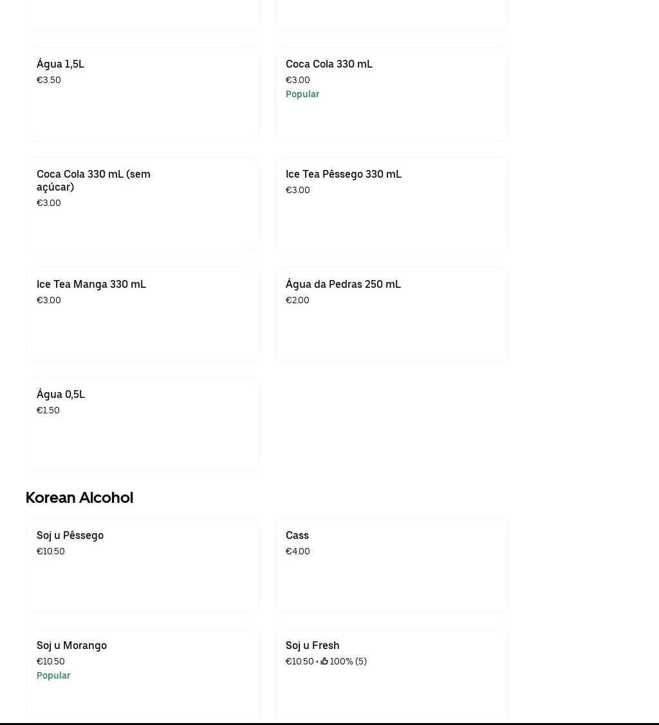659x725 pixels.
Task: Open the Água 1,5L item card
Action: coord(142,94)
